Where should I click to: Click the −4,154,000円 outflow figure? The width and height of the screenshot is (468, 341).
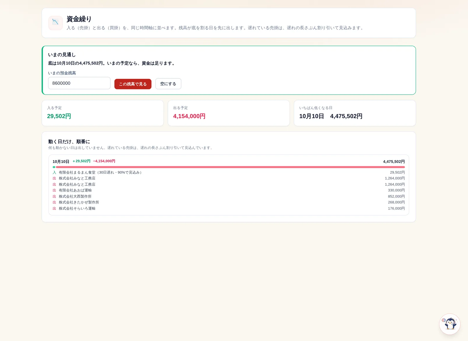(x=104, y=161)
